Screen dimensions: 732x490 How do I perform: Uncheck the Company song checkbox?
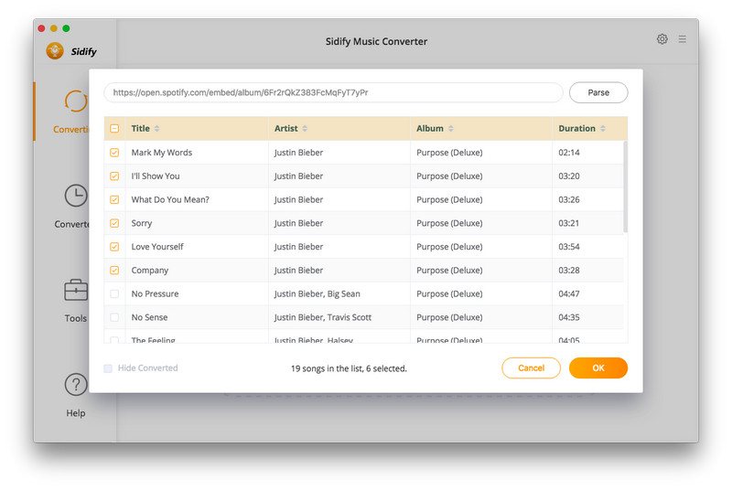click(114, 271)
